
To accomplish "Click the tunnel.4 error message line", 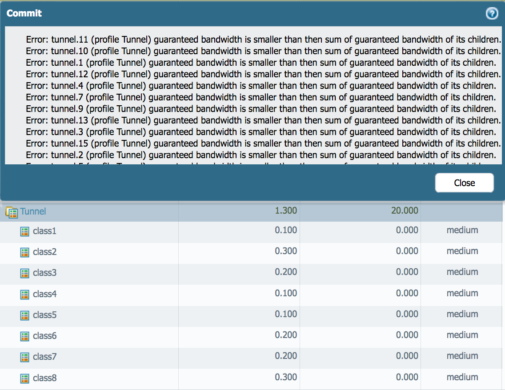I will [261, 86].
